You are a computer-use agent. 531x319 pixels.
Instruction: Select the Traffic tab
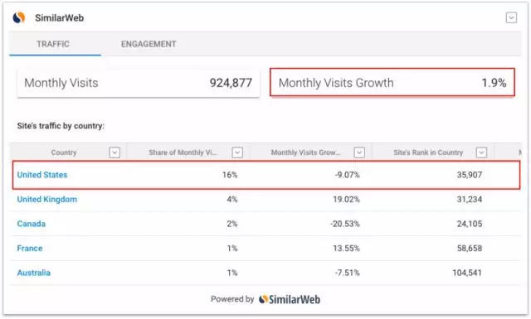pyautogui.click(x=53, y=44)
